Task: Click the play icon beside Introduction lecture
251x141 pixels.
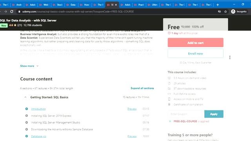Action: (x=27, y=109)
